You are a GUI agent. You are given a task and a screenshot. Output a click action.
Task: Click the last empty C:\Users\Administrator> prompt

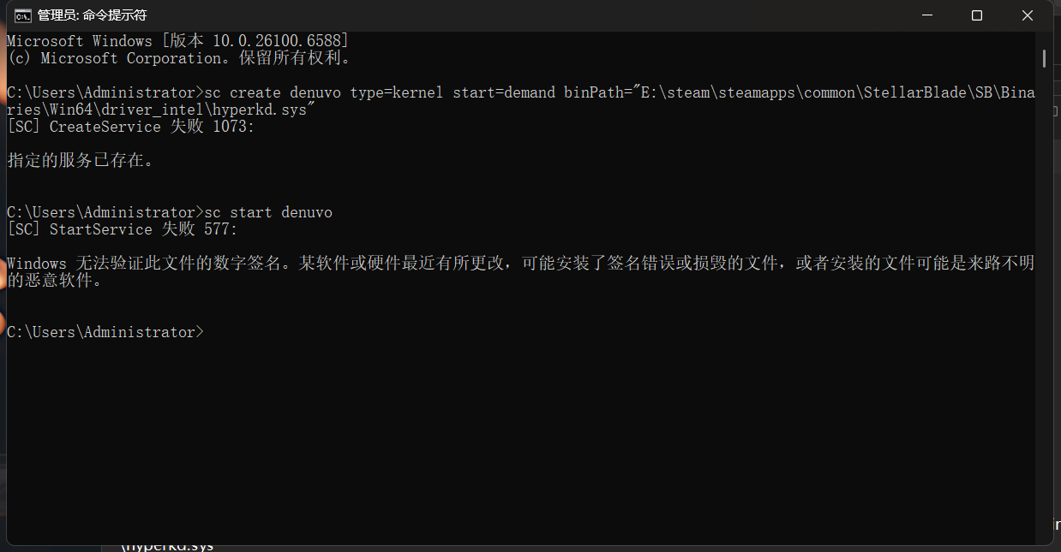click(105, 332)
